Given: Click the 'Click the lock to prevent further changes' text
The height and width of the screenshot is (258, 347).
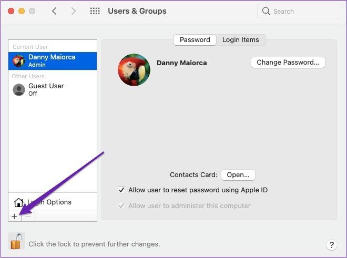Looking at the screenshot, I should point(94,244).
